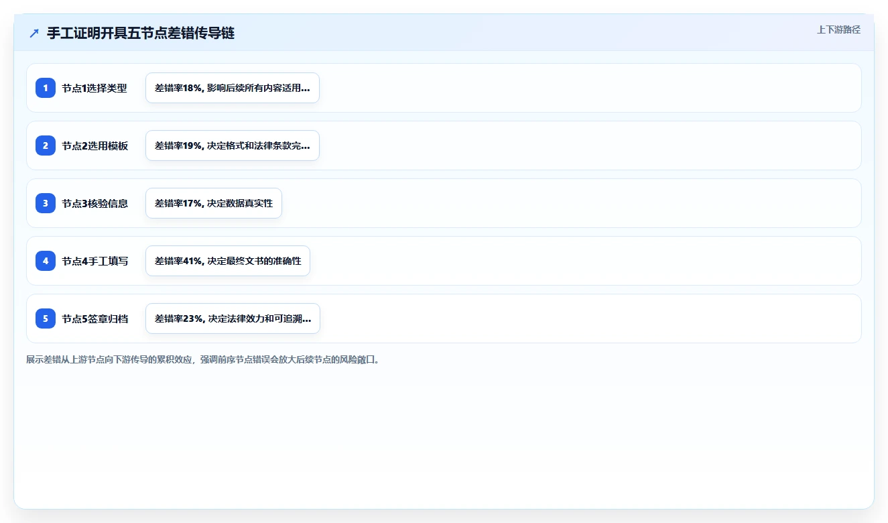The height and width of the screenshot is (523, 888).
Task: Click the footer note beginning 展示差错从上游节点
Action: tap(204, 359)
